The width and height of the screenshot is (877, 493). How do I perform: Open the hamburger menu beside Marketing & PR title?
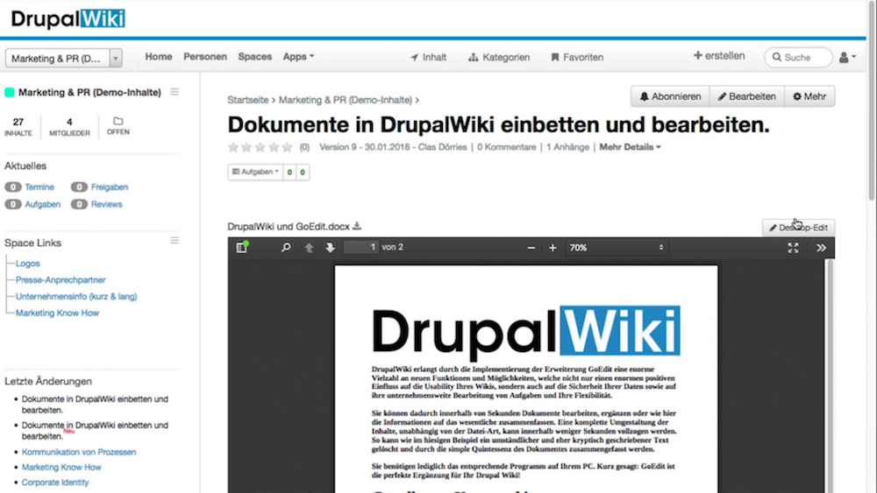point(175,92)
